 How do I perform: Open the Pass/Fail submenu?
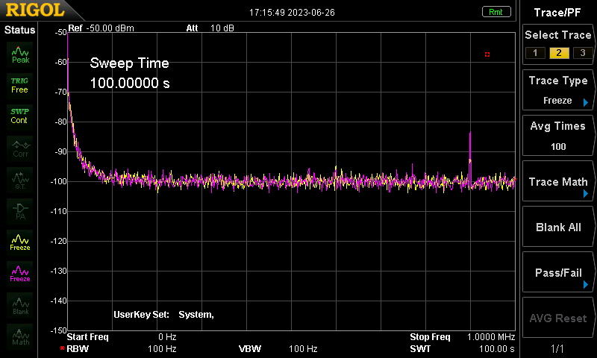click(557, 272)
